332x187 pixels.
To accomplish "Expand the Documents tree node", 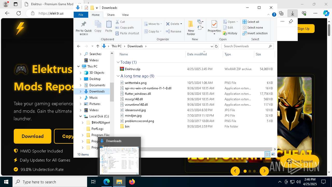I will (x=80, y=85).
